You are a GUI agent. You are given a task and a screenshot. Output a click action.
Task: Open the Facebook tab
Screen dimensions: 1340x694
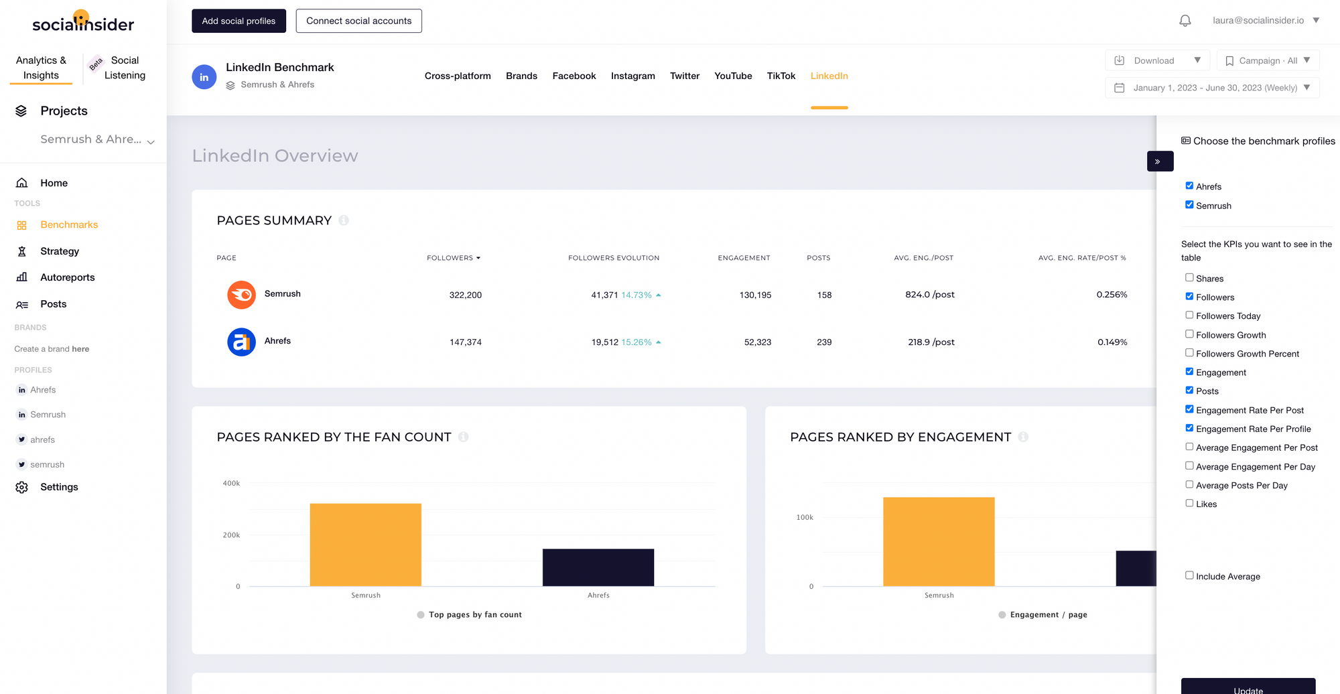click(x=574, y=76)
